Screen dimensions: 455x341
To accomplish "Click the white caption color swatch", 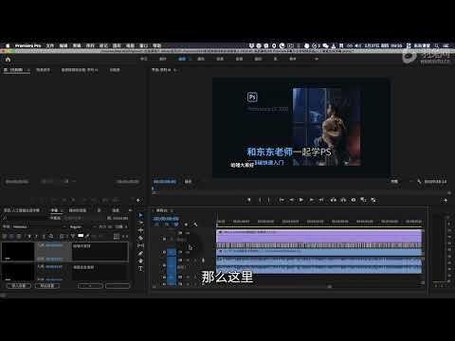I will 81,236.
